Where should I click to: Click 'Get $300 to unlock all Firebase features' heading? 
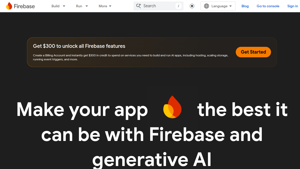pyautogui.click(x=79, y=46)
